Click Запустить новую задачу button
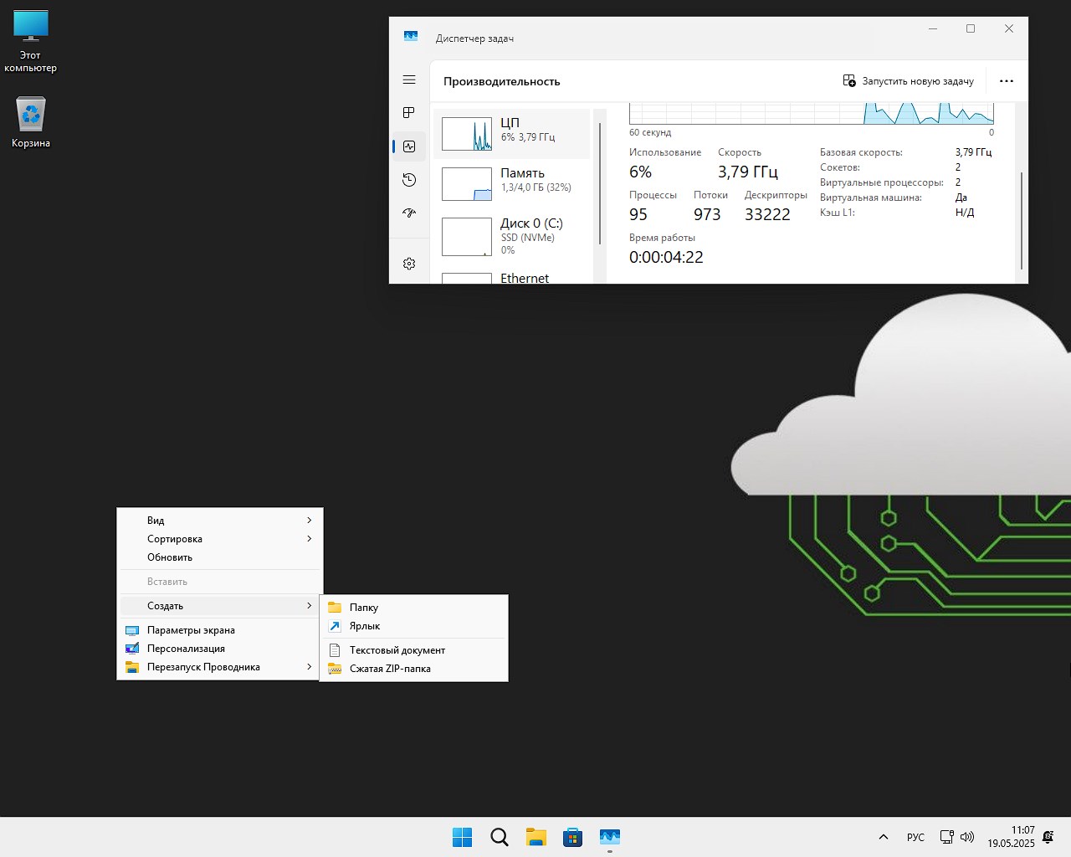The image size is (1071, 857). point(909,81)
